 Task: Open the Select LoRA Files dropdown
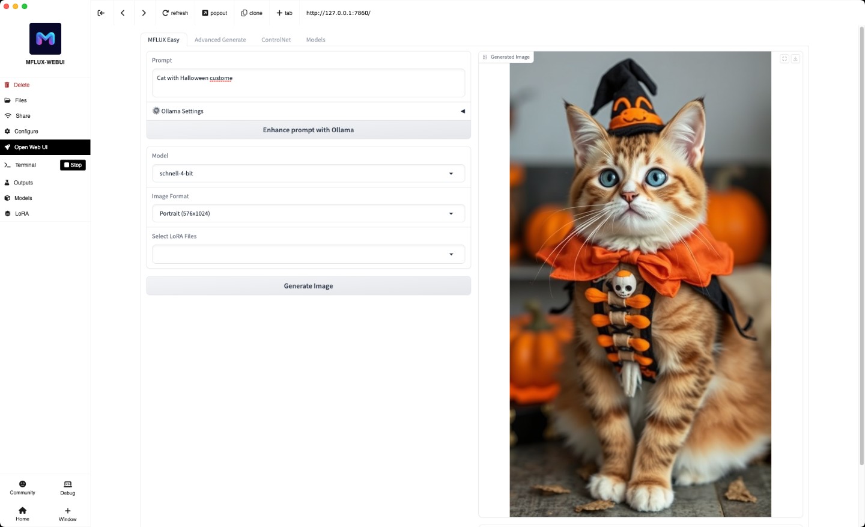pyautogui.click(x=308, y=254)
